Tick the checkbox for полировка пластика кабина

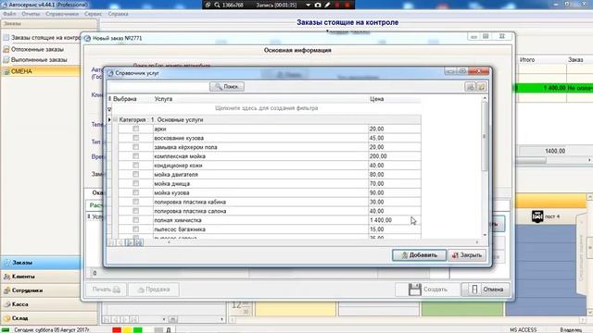tap(136, 202)
